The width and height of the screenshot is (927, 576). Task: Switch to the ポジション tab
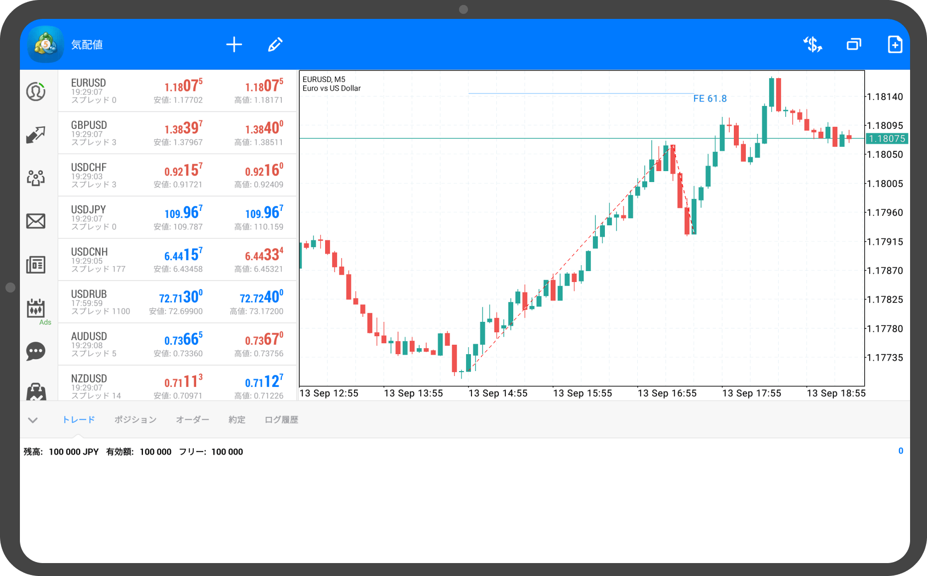[135, 420]
